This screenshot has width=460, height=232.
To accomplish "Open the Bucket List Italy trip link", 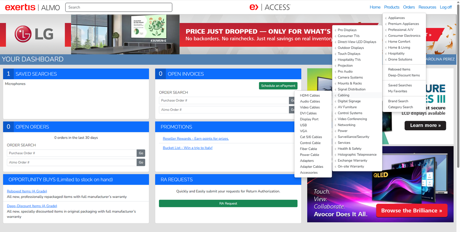I will tap(187, 148).
